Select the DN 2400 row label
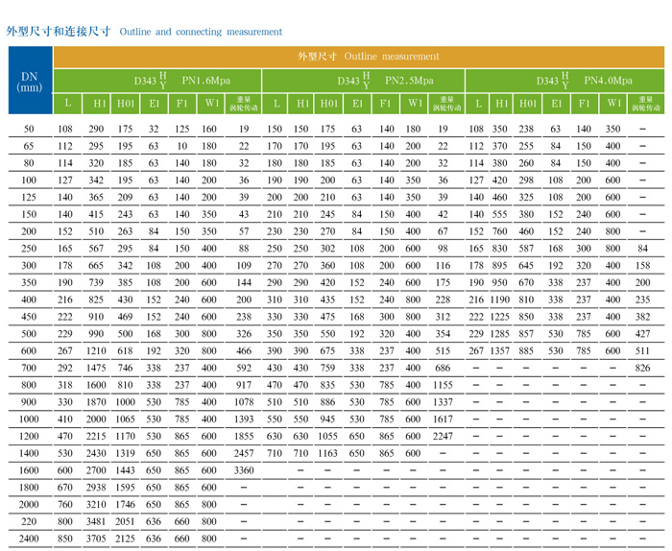Image resolution: width=672 pixels, height=551 pixels. point(29,539)
